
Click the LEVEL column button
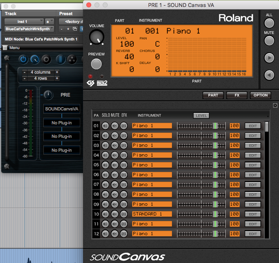pyautogui.click(x=201, y=116)
